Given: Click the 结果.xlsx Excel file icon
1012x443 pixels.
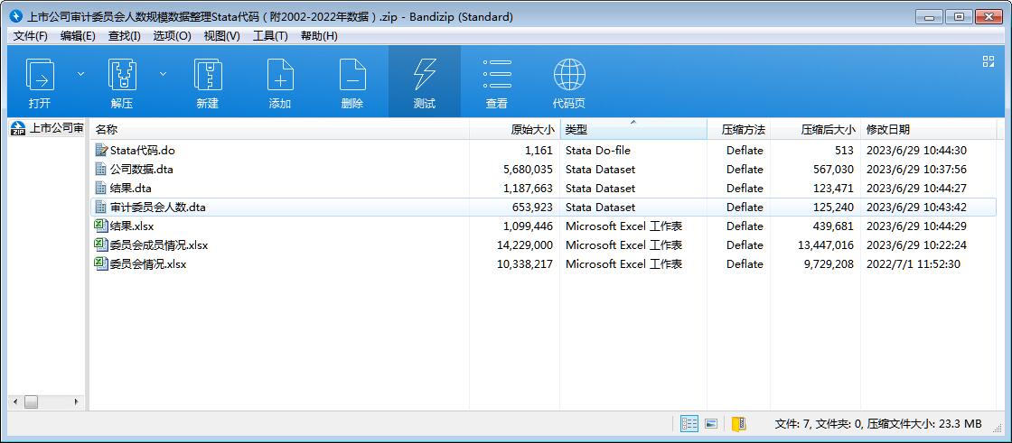Looking at the screenshot, I should (x=100, y=226).
